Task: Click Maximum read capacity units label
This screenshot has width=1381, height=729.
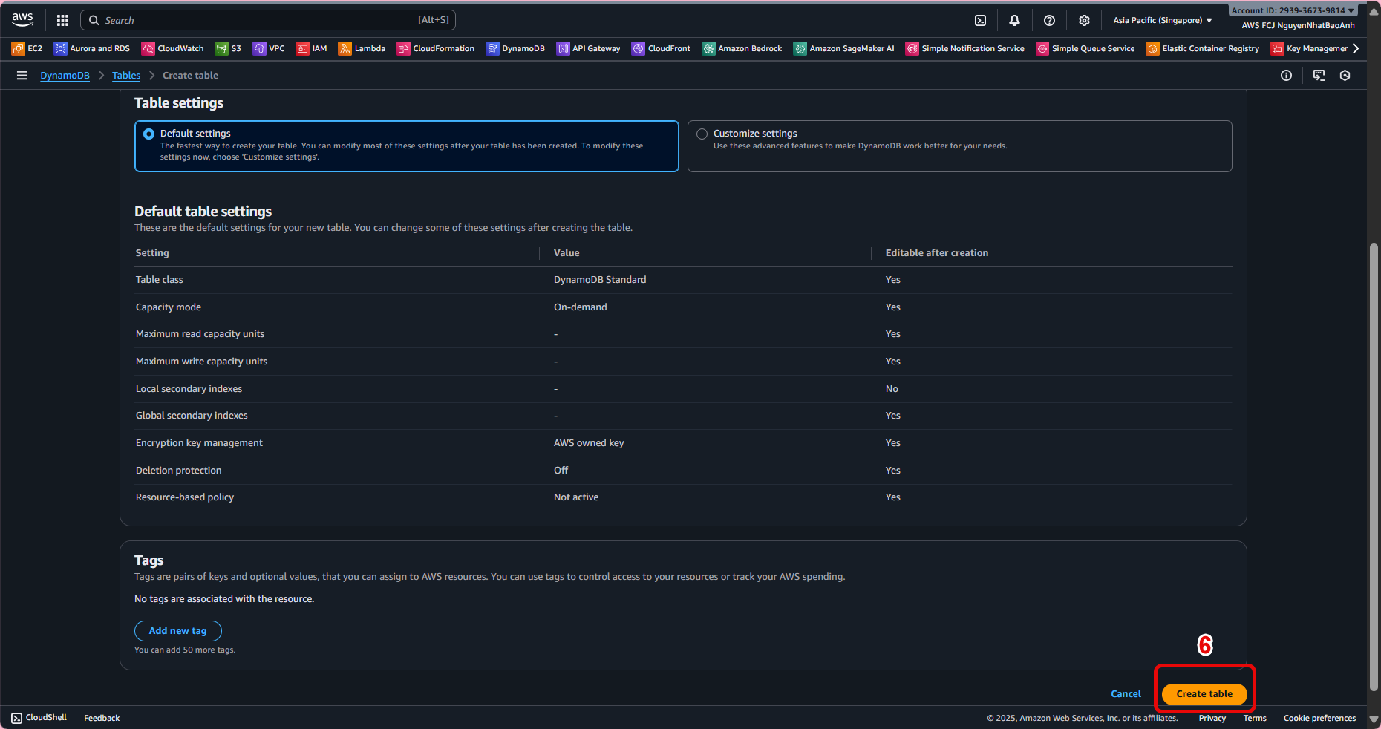Action: point(200,334)
